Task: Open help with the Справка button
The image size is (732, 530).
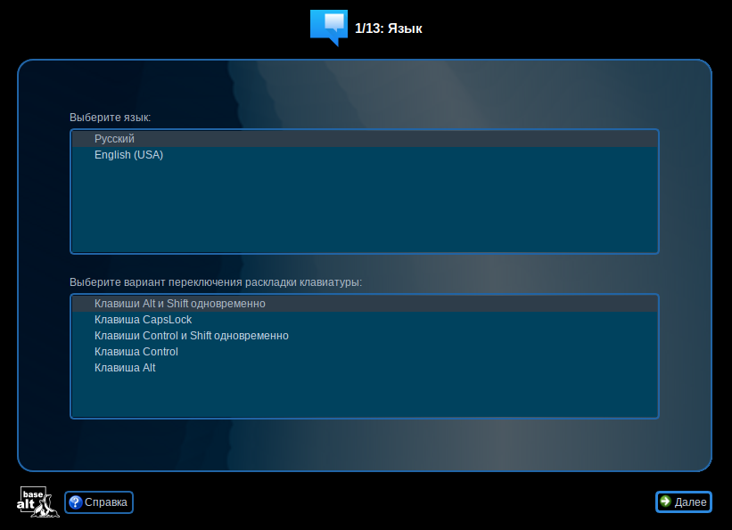Action: [98, 502]
